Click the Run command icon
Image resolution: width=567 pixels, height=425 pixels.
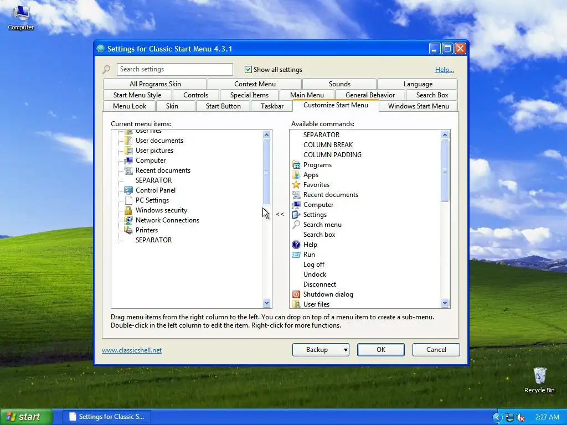click(x=296, y=255)
